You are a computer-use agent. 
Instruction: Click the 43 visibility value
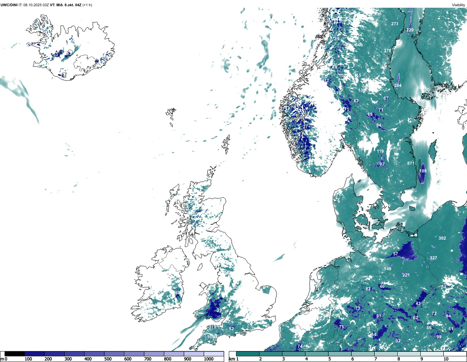coord(418,304)
